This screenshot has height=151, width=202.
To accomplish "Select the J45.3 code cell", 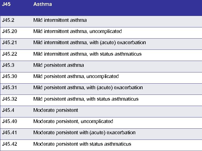I will click(x=8, y=65).
